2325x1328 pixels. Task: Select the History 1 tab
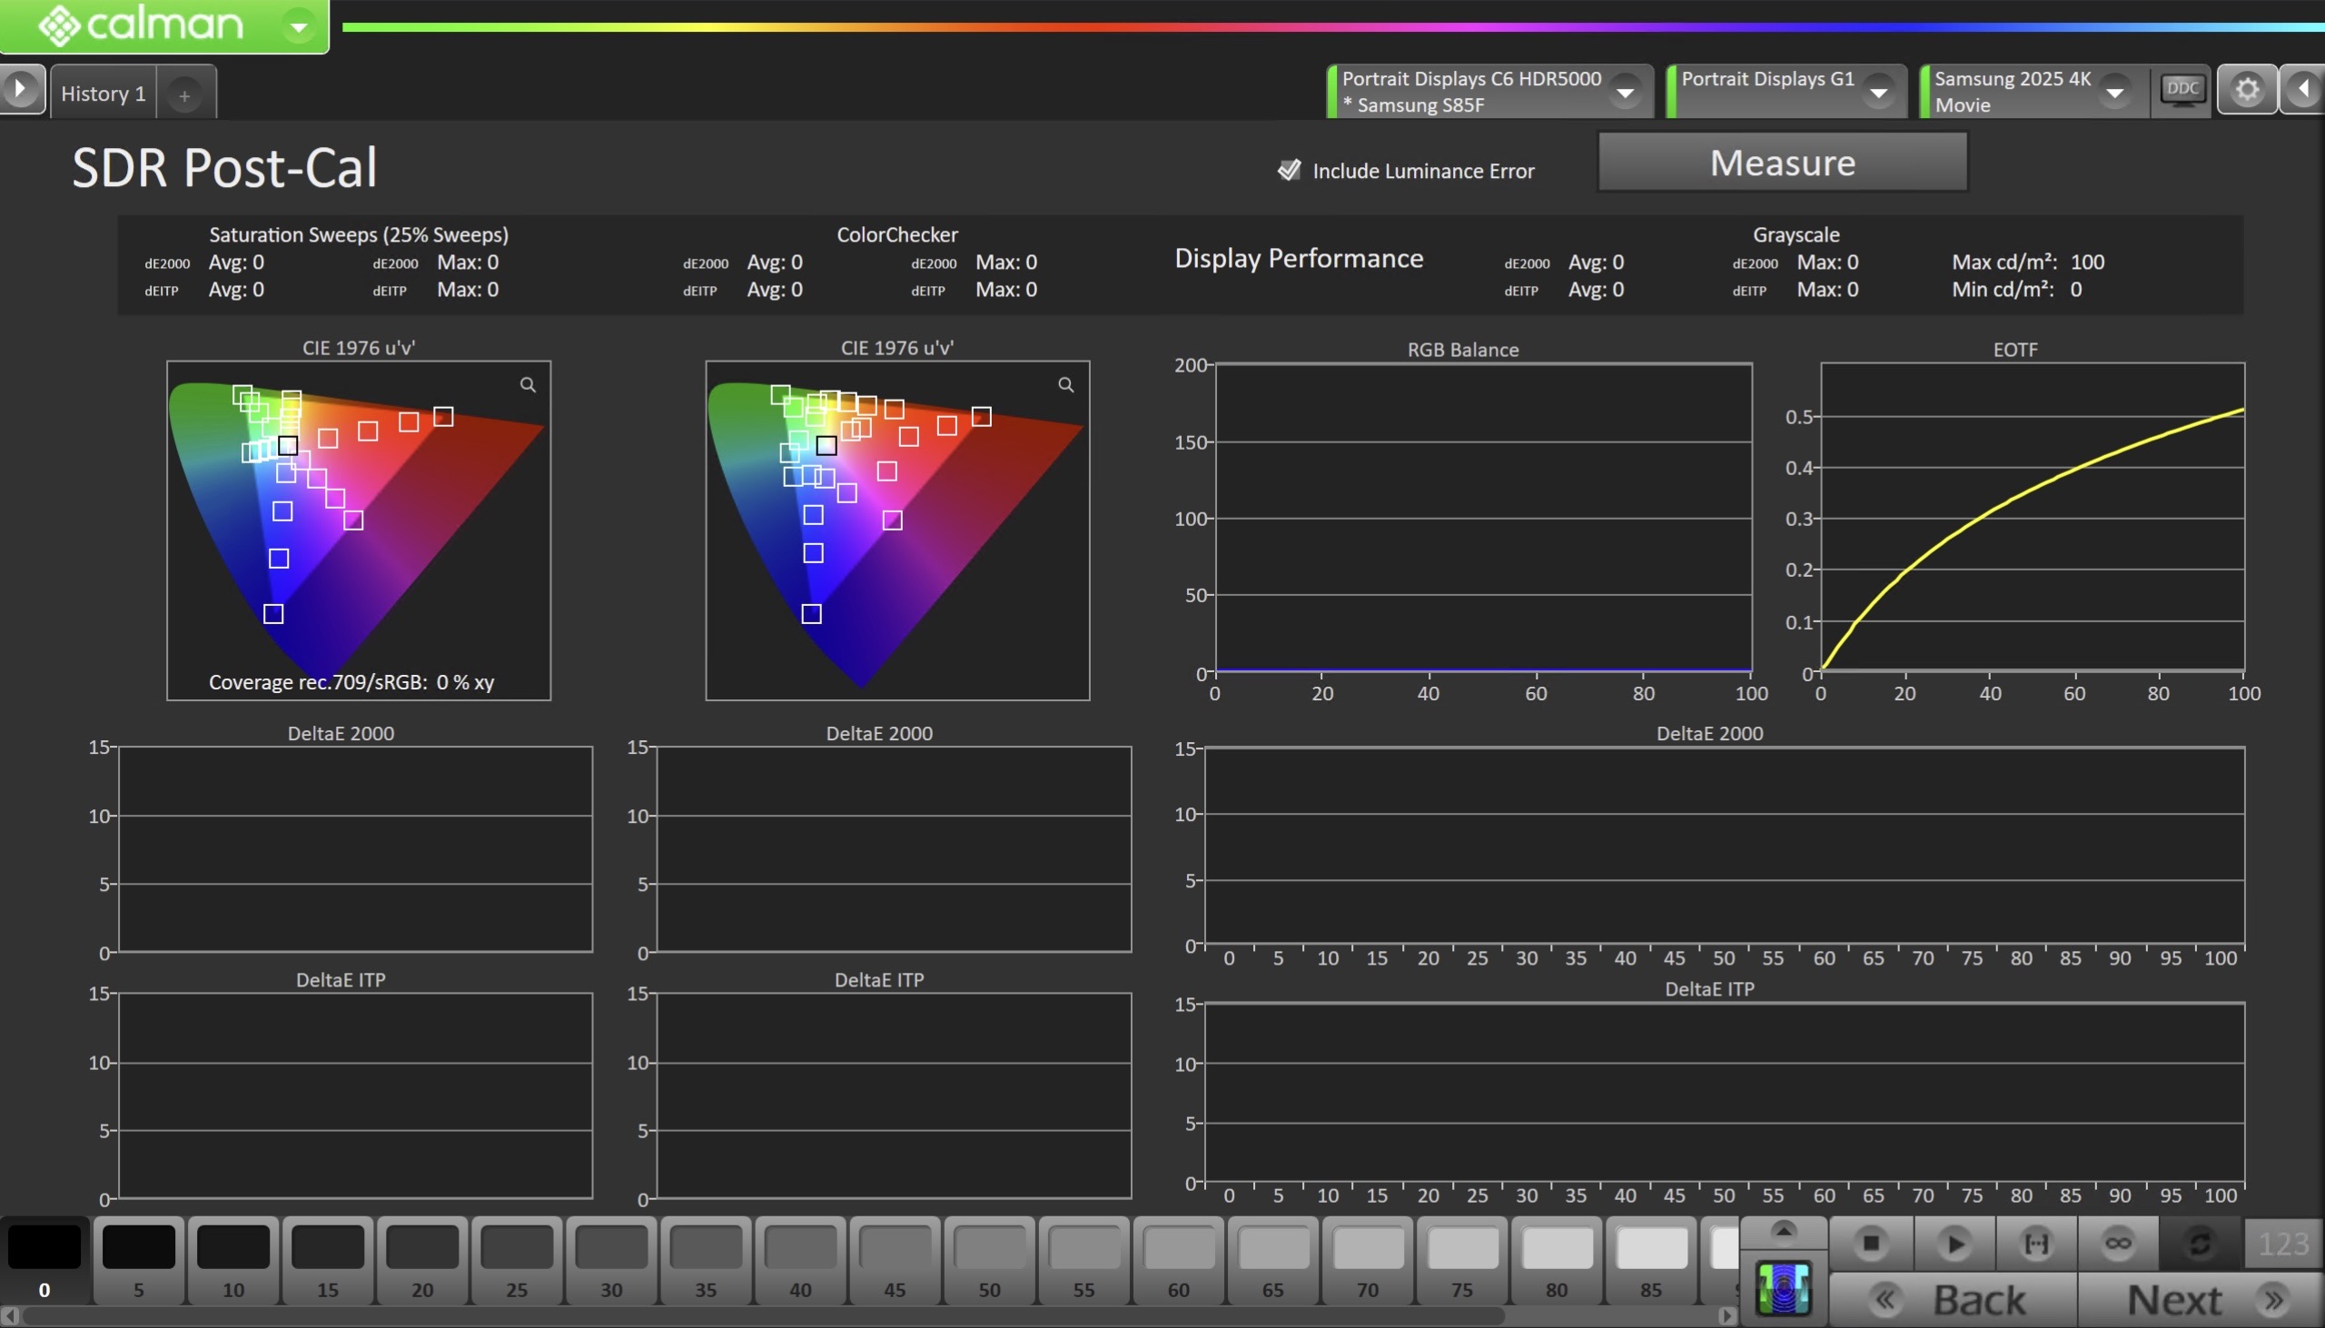(103, 93)
